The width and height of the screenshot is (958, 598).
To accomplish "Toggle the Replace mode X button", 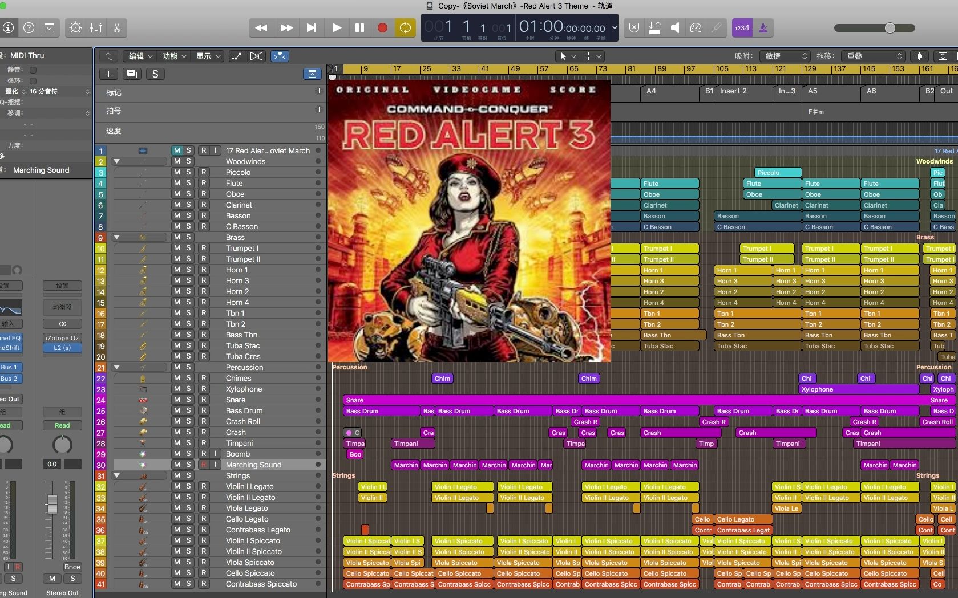I will coord(634,27).
